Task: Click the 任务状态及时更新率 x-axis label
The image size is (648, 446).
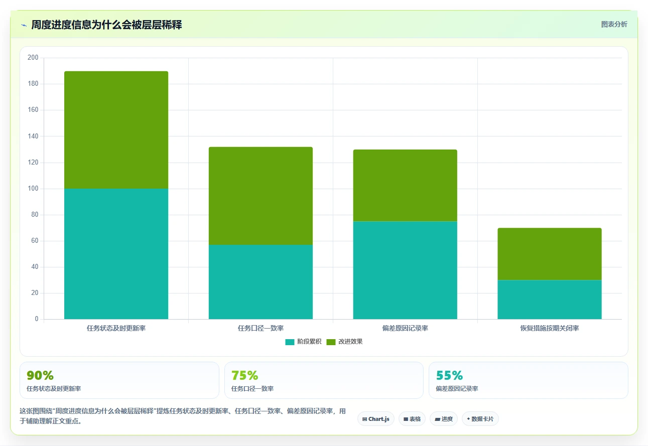Action: (x=116, y=329)
